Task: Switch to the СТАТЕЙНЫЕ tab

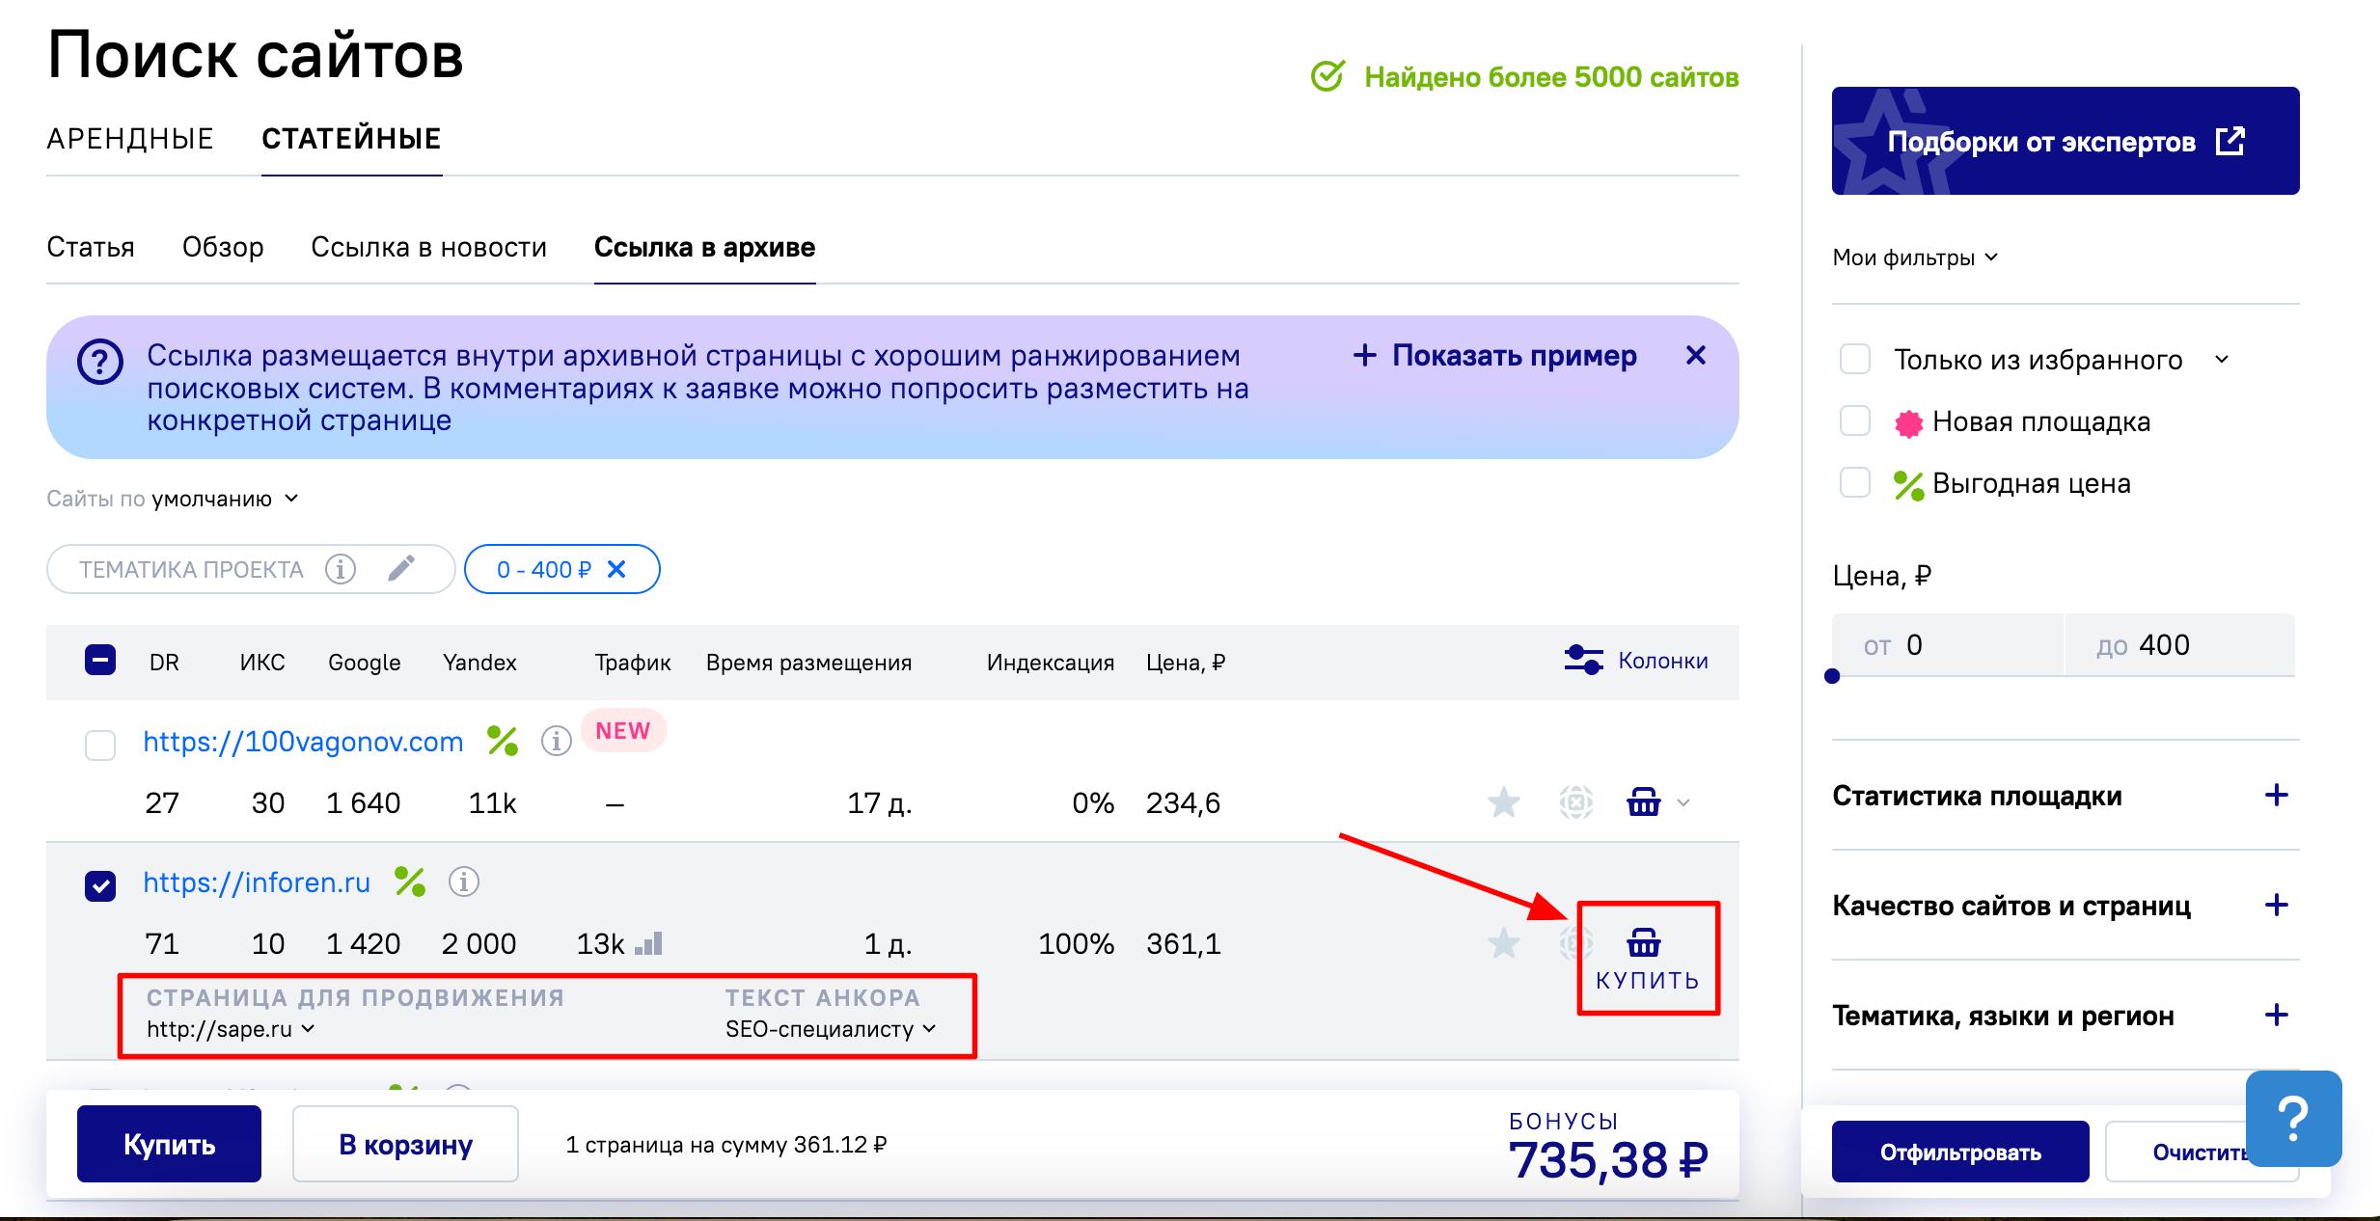Action: click(351, 139)
